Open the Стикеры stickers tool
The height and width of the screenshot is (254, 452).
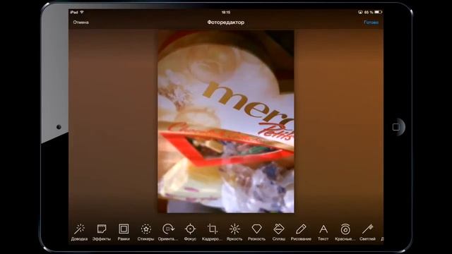[x=146, y=232]
